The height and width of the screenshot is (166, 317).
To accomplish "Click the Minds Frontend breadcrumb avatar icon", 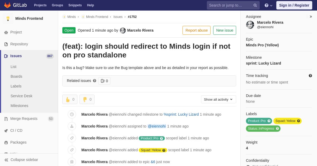I will [83, 17].
